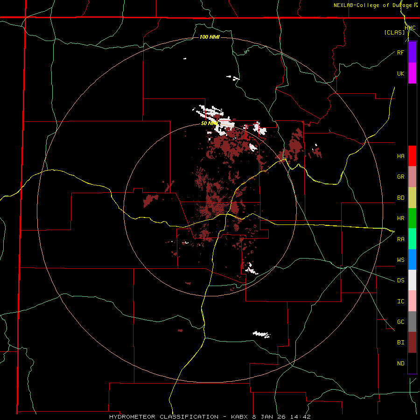This screenshot has height=420, width=420.
Task: Click the 'HA' legend label text
Action: (400, 156)
